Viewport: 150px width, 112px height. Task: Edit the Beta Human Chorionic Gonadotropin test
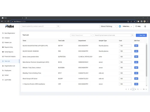pos(136,62)
